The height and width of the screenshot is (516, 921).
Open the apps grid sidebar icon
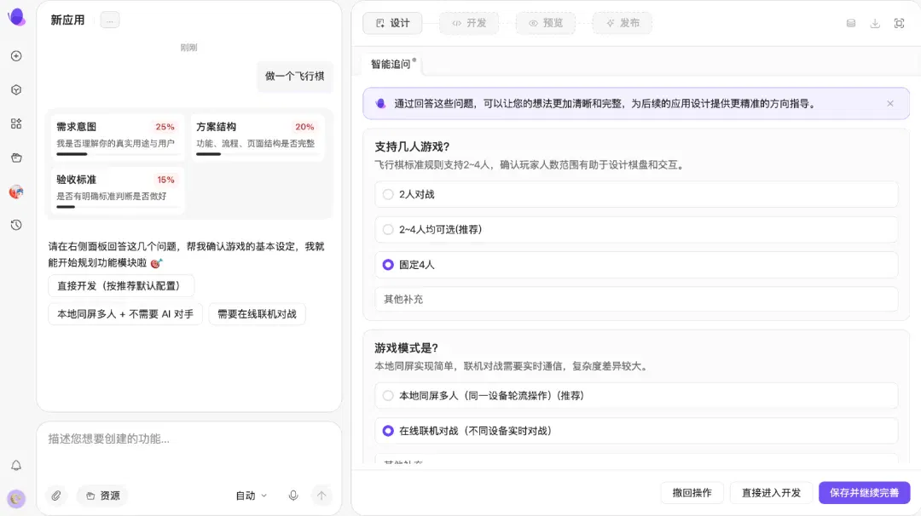click(x=16, y=123)
